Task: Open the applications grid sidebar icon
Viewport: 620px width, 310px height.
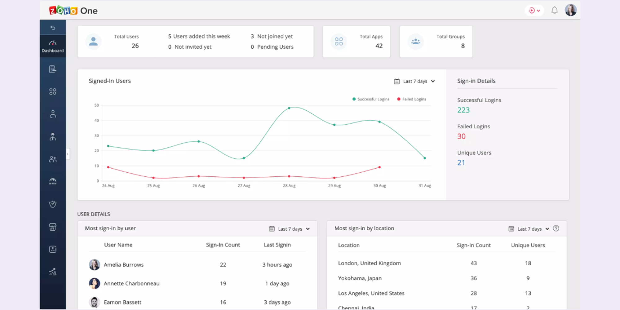Action: (53, 91)
